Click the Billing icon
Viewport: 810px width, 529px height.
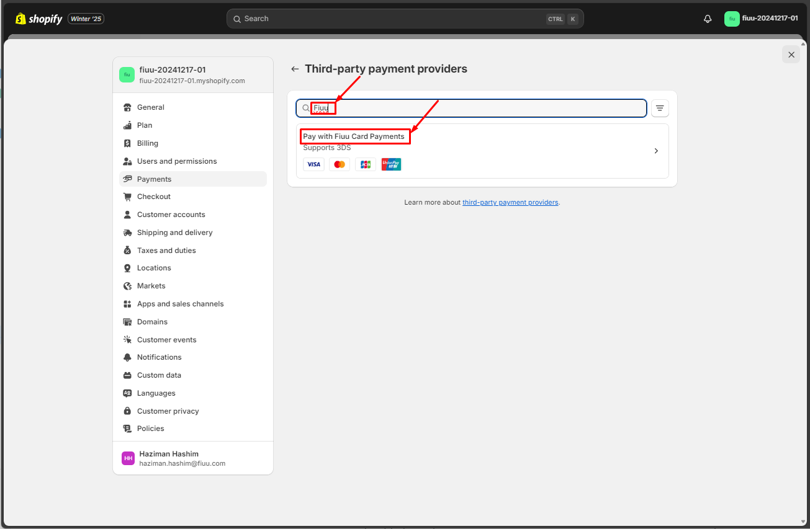[x=127, y=143]
